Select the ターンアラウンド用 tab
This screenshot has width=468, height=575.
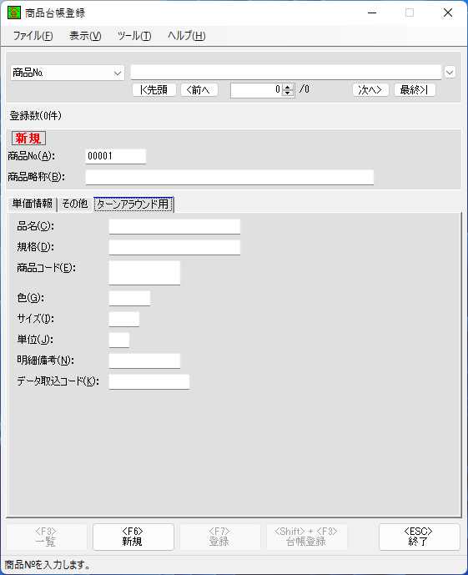point(133,204)
